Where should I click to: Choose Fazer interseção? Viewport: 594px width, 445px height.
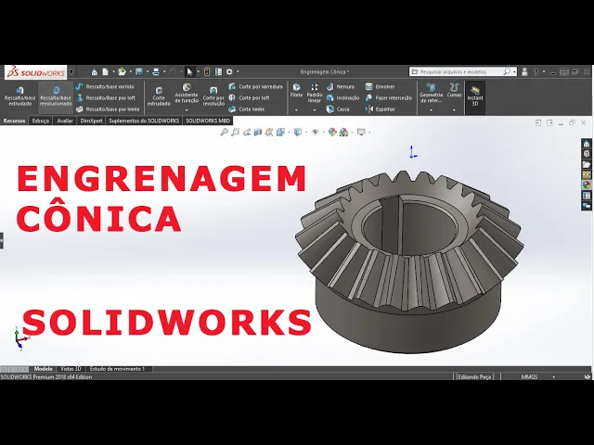[x=388, y=98]
